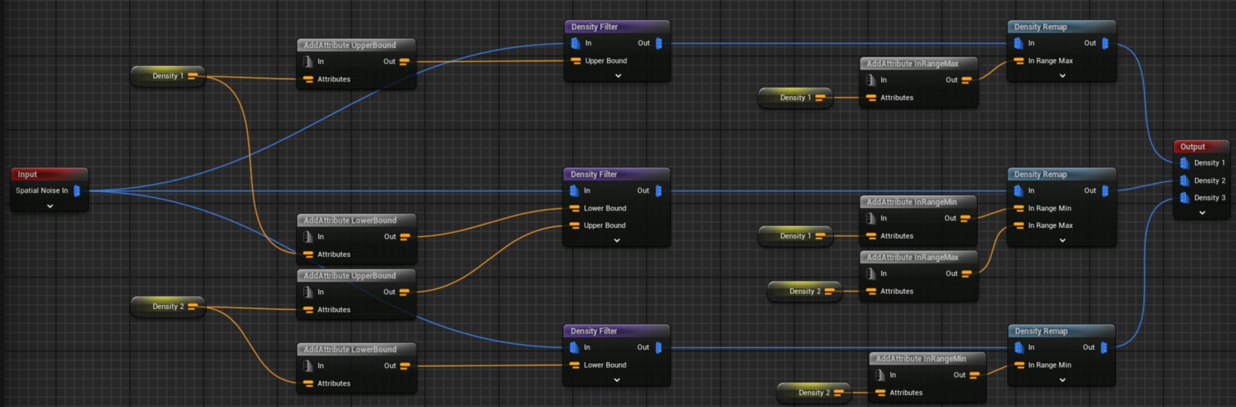
Task: Select the Density 3 pin on Output node
Action: click(x=1184, y=198)
